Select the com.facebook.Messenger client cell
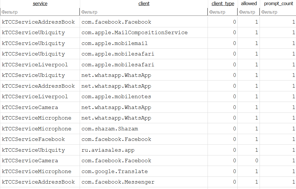This screenshot has height=189, width=296. (118, 182)
